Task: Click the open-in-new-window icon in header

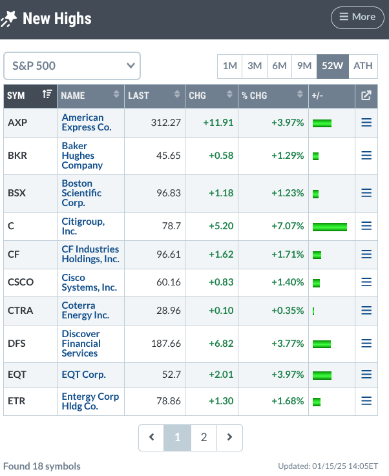Action: 366,96
